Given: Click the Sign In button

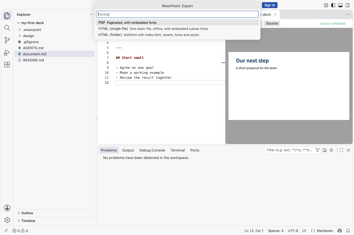Looking at the screenshot, I should pyautogui.click(x=270, y=5).
